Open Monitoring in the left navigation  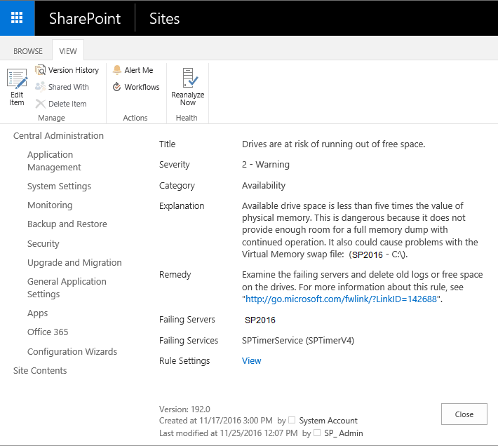click(x=50, y=205)
